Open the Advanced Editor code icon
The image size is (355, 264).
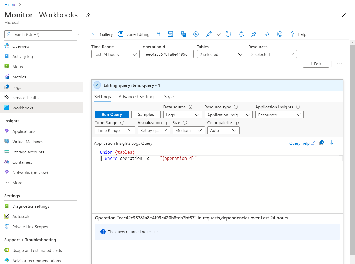267,34
